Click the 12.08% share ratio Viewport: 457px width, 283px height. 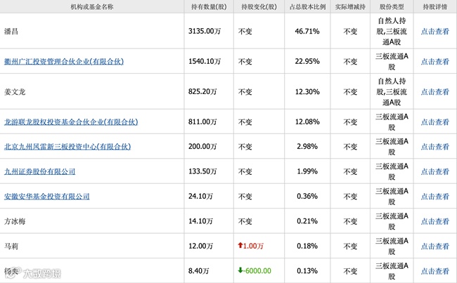click(307, 121)
